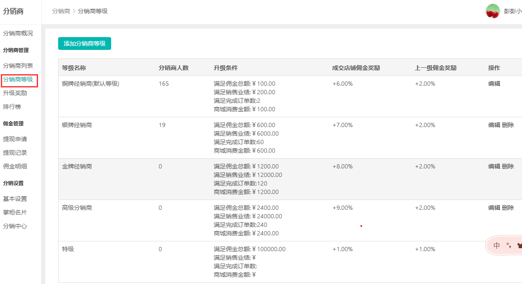The width and height of the screenshot is (522, 284).
Task: Select 分销商等级 in the sidebar
Action: [18, 79]
